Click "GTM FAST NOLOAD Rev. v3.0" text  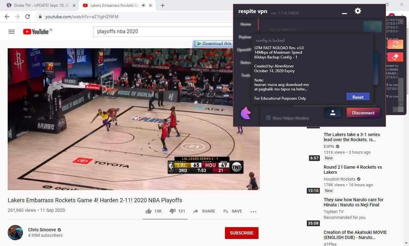point(279,48)
